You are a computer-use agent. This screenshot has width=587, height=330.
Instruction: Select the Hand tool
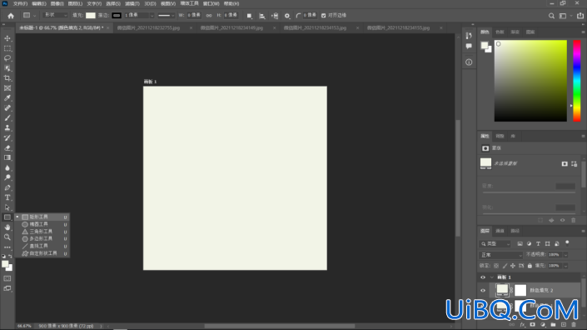(x=7, y=227)
